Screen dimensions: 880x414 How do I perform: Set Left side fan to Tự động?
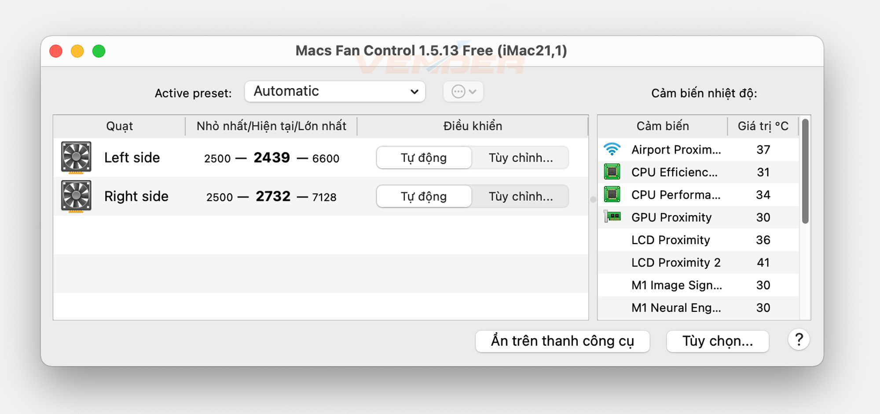point(424,158)
